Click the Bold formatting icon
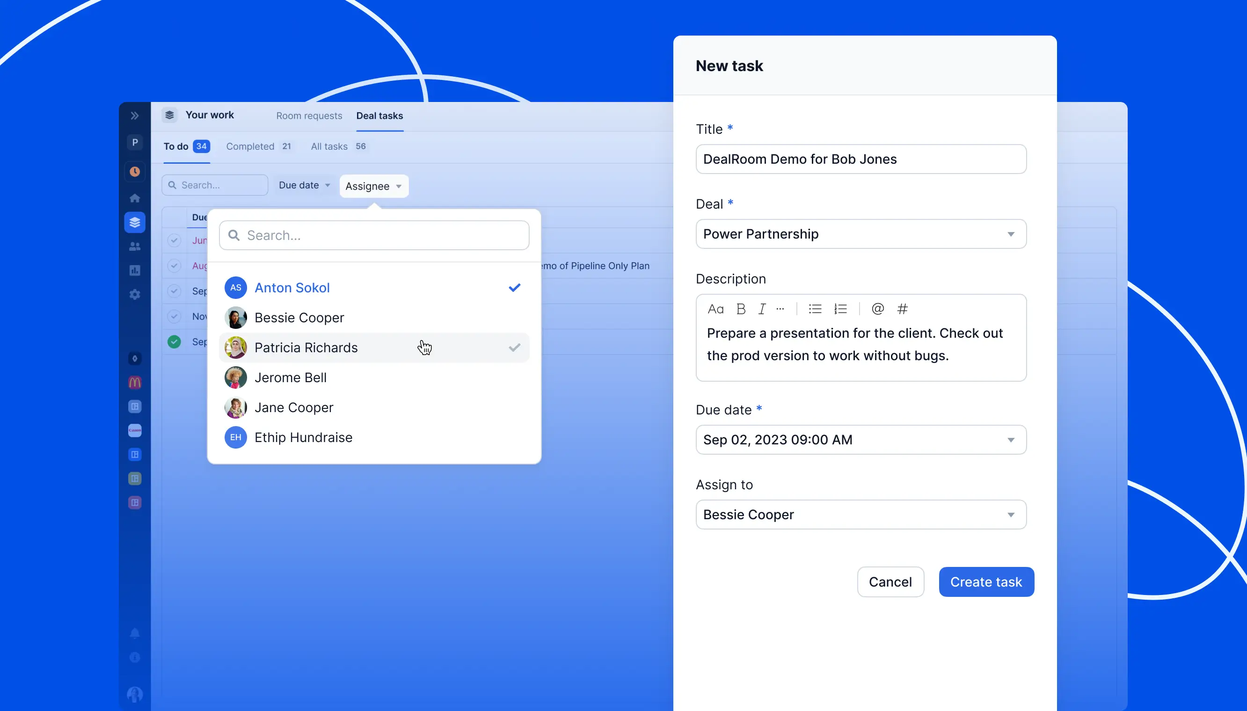Viewport: 1247px width, 711px height. 741,309
